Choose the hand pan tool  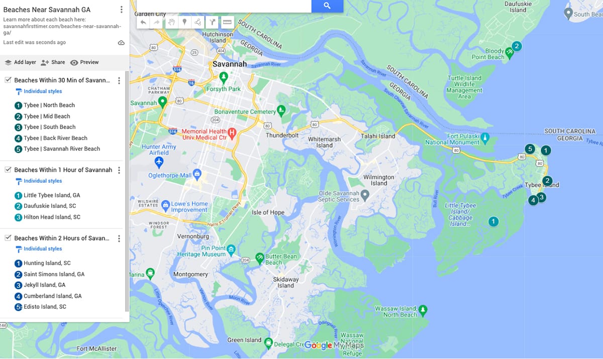171,22
